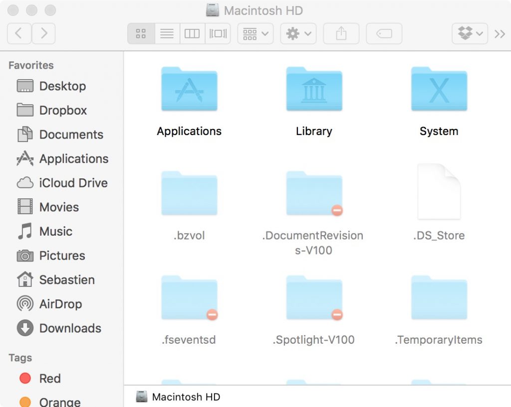
Task: Click the ".bzvol" name label
Action: 189,236
